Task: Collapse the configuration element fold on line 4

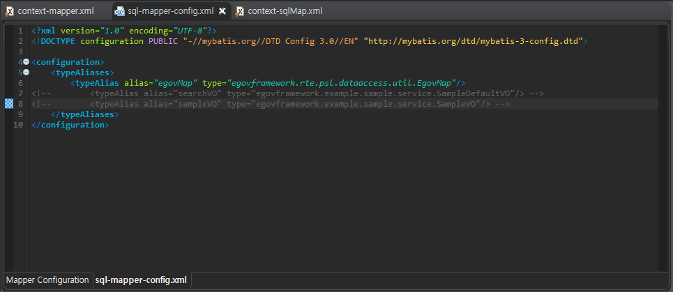Action: 27,62
